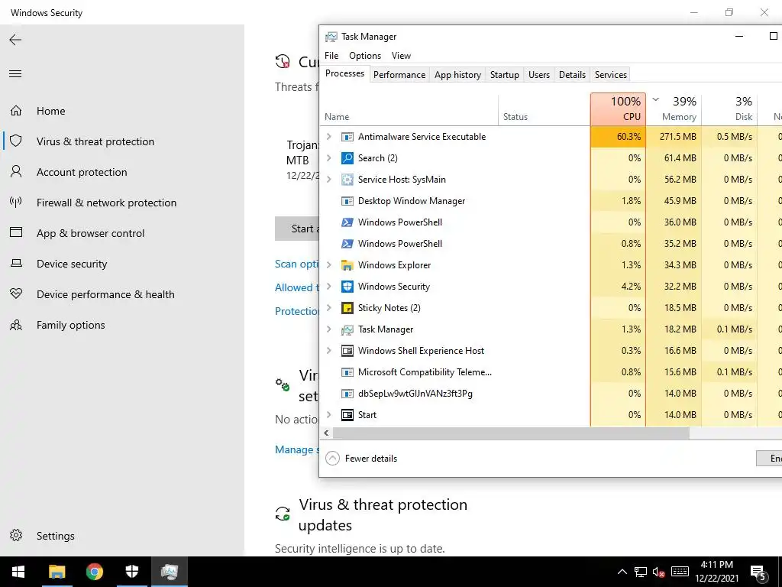
Task: Click the Status column header
Action: pyautogui.click(x=544, y=109)
